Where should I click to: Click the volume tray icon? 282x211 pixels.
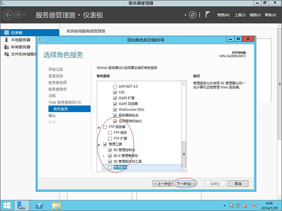coord(245,206)
